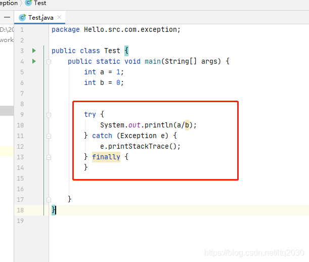
Task: Switch to the Test.java tab
Action: (39, 18)
